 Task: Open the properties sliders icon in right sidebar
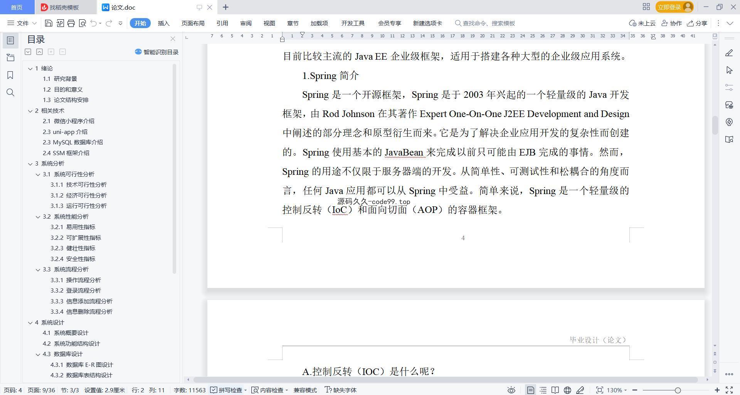click(x=729, y=87)
